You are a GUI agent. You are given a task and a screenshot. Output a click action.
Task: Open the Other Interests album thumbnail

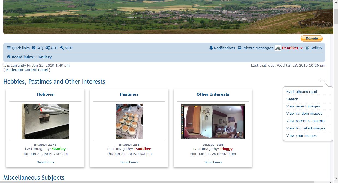pos(213,121)
